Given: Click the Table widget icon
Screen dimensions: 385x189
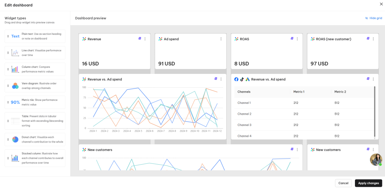Looking at the screenshot, I should [15, 121].
